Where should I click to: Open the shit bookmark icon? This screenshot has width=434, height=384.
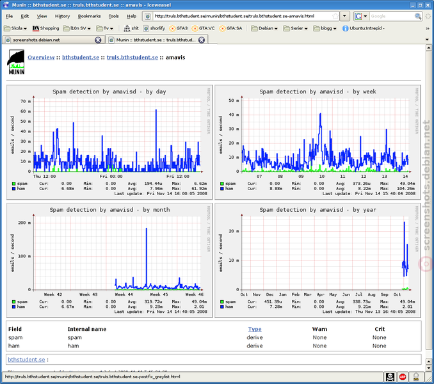pos(131,28)
